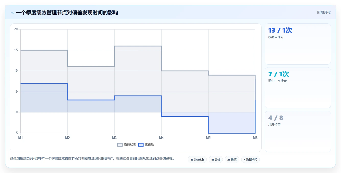Click the y-axis value 15
The width and height of the screenshot is (341, 173).
click(16, 50)
